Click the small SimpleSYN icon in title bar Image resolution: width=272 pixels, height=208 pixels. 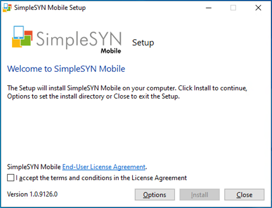point(7,8)
